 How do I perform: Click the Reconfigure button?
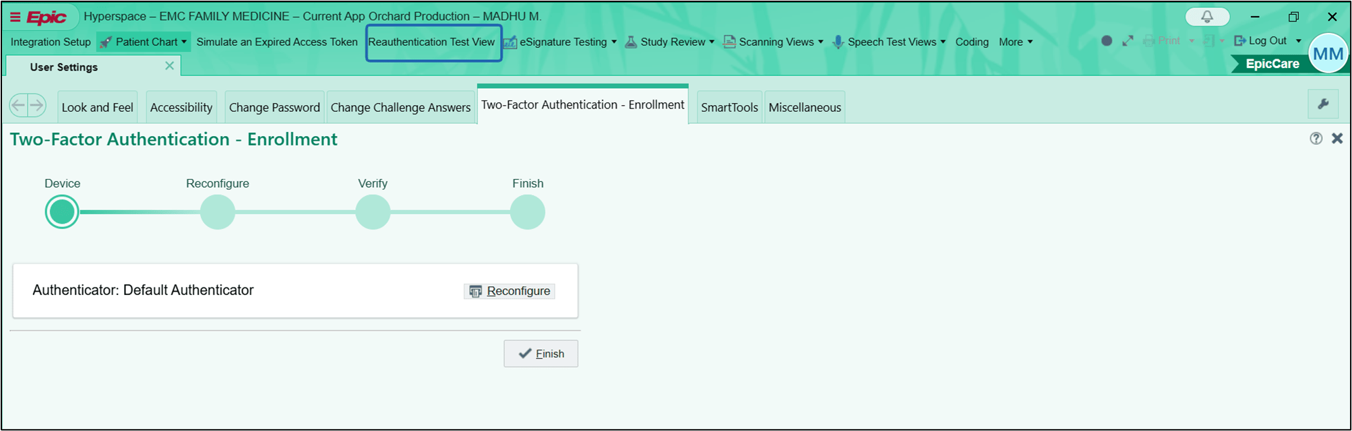(510, 291)
